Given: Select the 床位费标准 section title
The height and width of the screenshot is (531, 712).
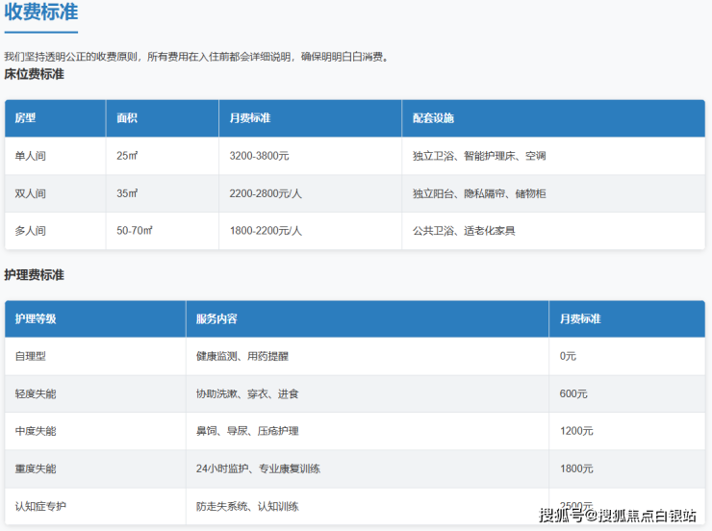Looking at the screenshot, I should tap(34, 74).
